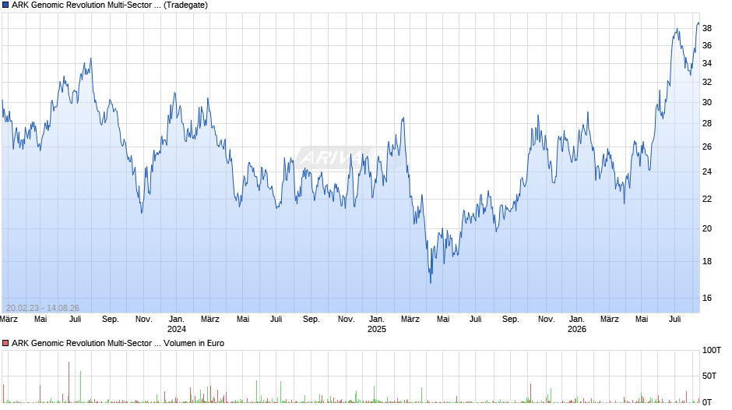Click the chart title 'ARK Genomic Revolution Multi-Sector ... (Tradegate)'

tap(110, 5)
